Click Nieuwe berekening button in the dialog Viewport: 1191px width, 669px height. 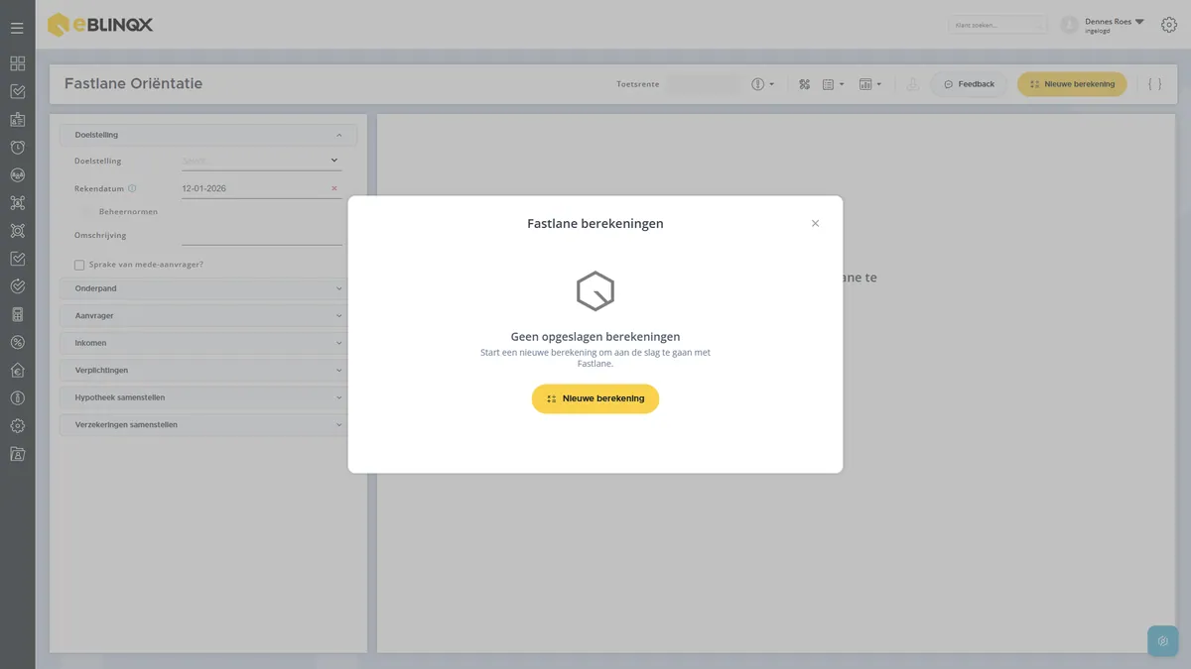(x=595, y=398)
